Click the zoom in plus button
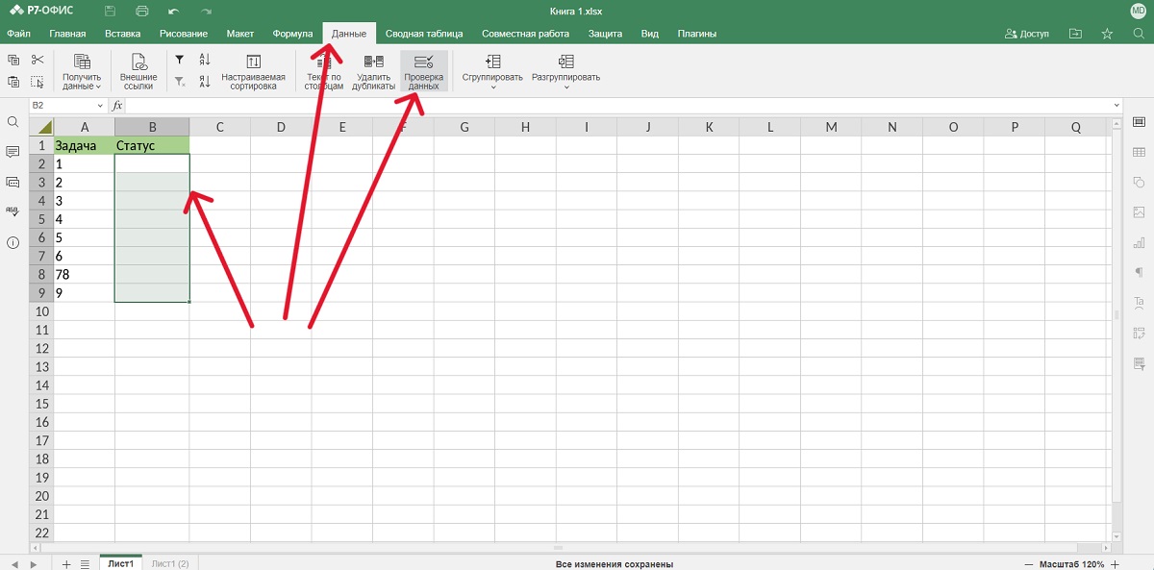The width and height of the screenshot is (1154, 570). coord(1115,563)
